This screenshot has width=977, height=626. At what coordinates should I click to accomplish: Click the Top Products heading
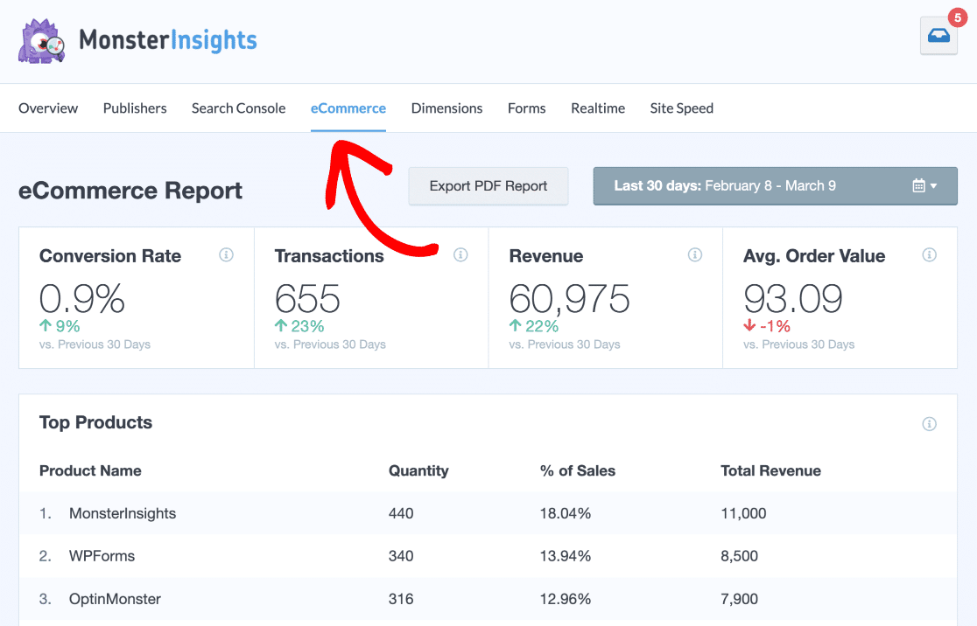[96, 422]
